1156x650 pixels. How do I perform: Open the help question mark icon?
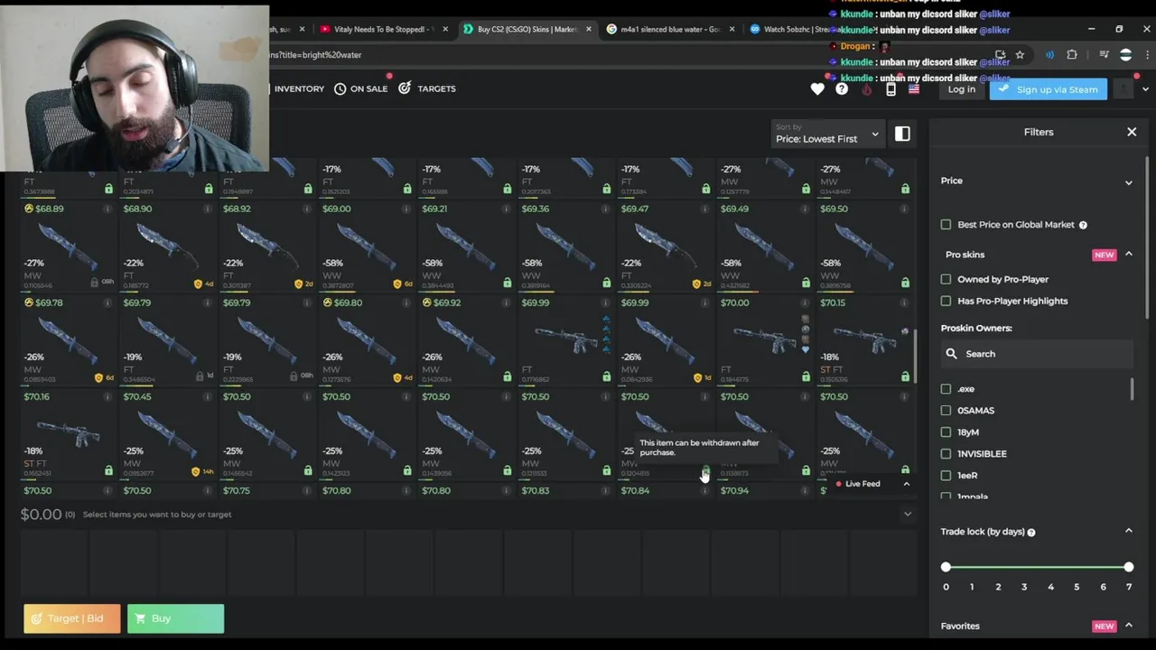[842, 89]
